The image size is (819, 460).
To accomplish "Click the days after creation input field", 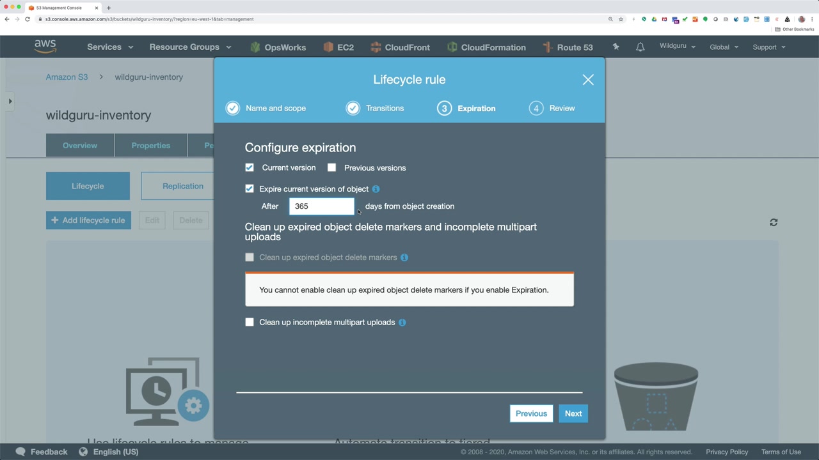I will [x=322, y=206].
